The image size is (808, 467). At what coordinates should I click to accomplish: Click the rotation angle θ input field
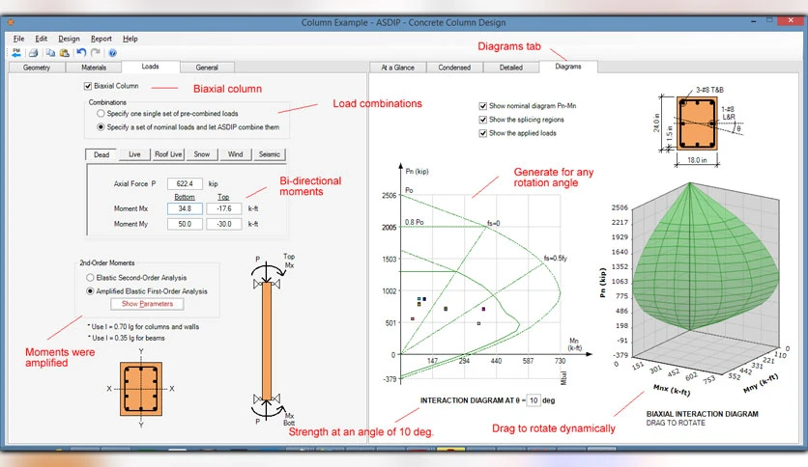pos(534,400)
